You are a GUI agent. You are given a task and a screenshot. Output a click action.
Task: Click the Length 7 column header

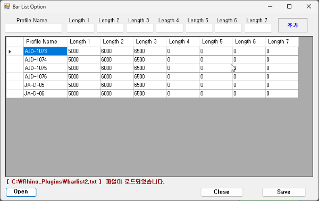pos(282,42)
